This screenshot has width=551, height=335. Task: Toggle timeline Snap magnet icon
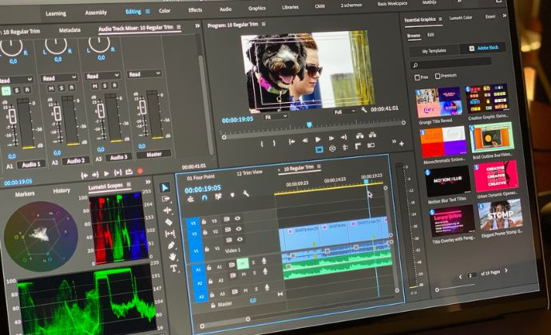204,198
